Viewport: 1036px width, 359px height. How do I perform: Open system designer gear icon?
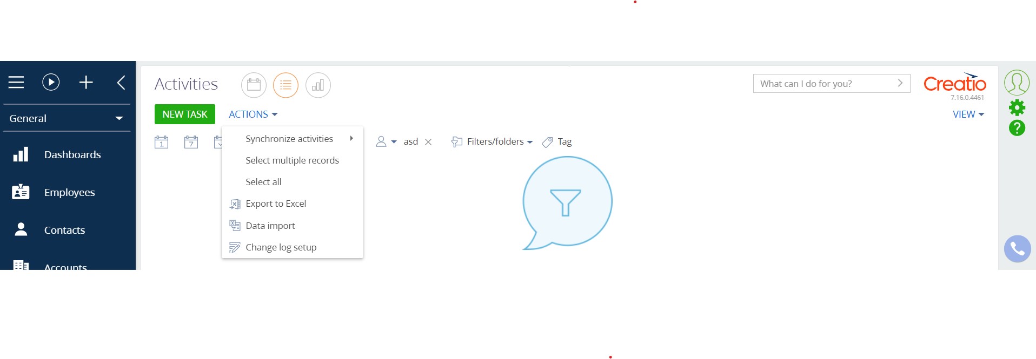pos(1017,107)
